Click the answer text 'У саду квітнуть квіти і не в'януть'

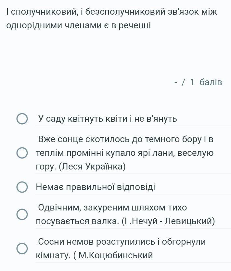coord(108,119)
